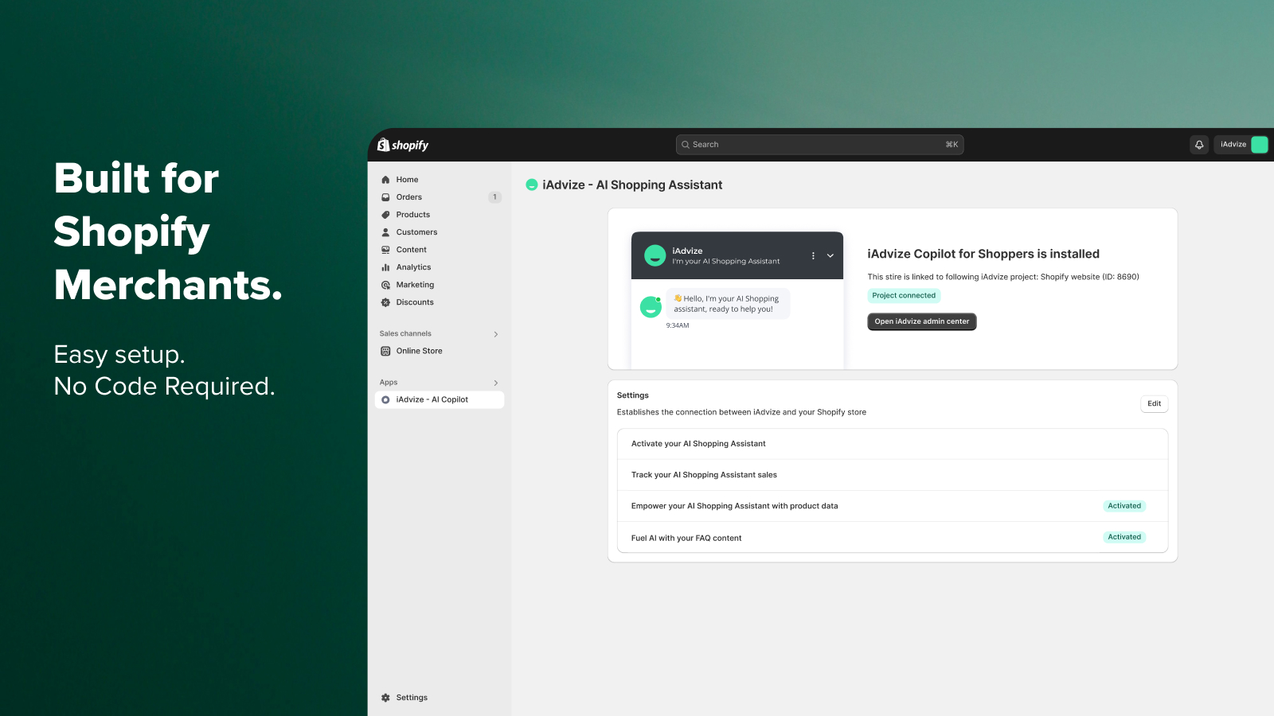
Task: Expand the Sales channels section
Action: 495,334
